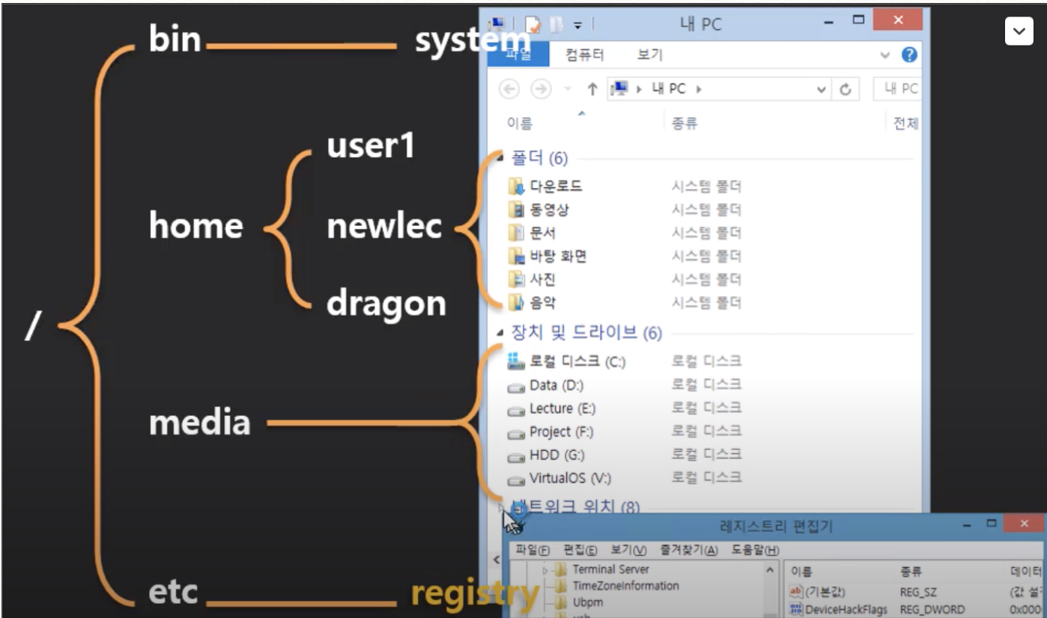Select the Project (F:) drive icon
1047x618 pixels.
516,433
